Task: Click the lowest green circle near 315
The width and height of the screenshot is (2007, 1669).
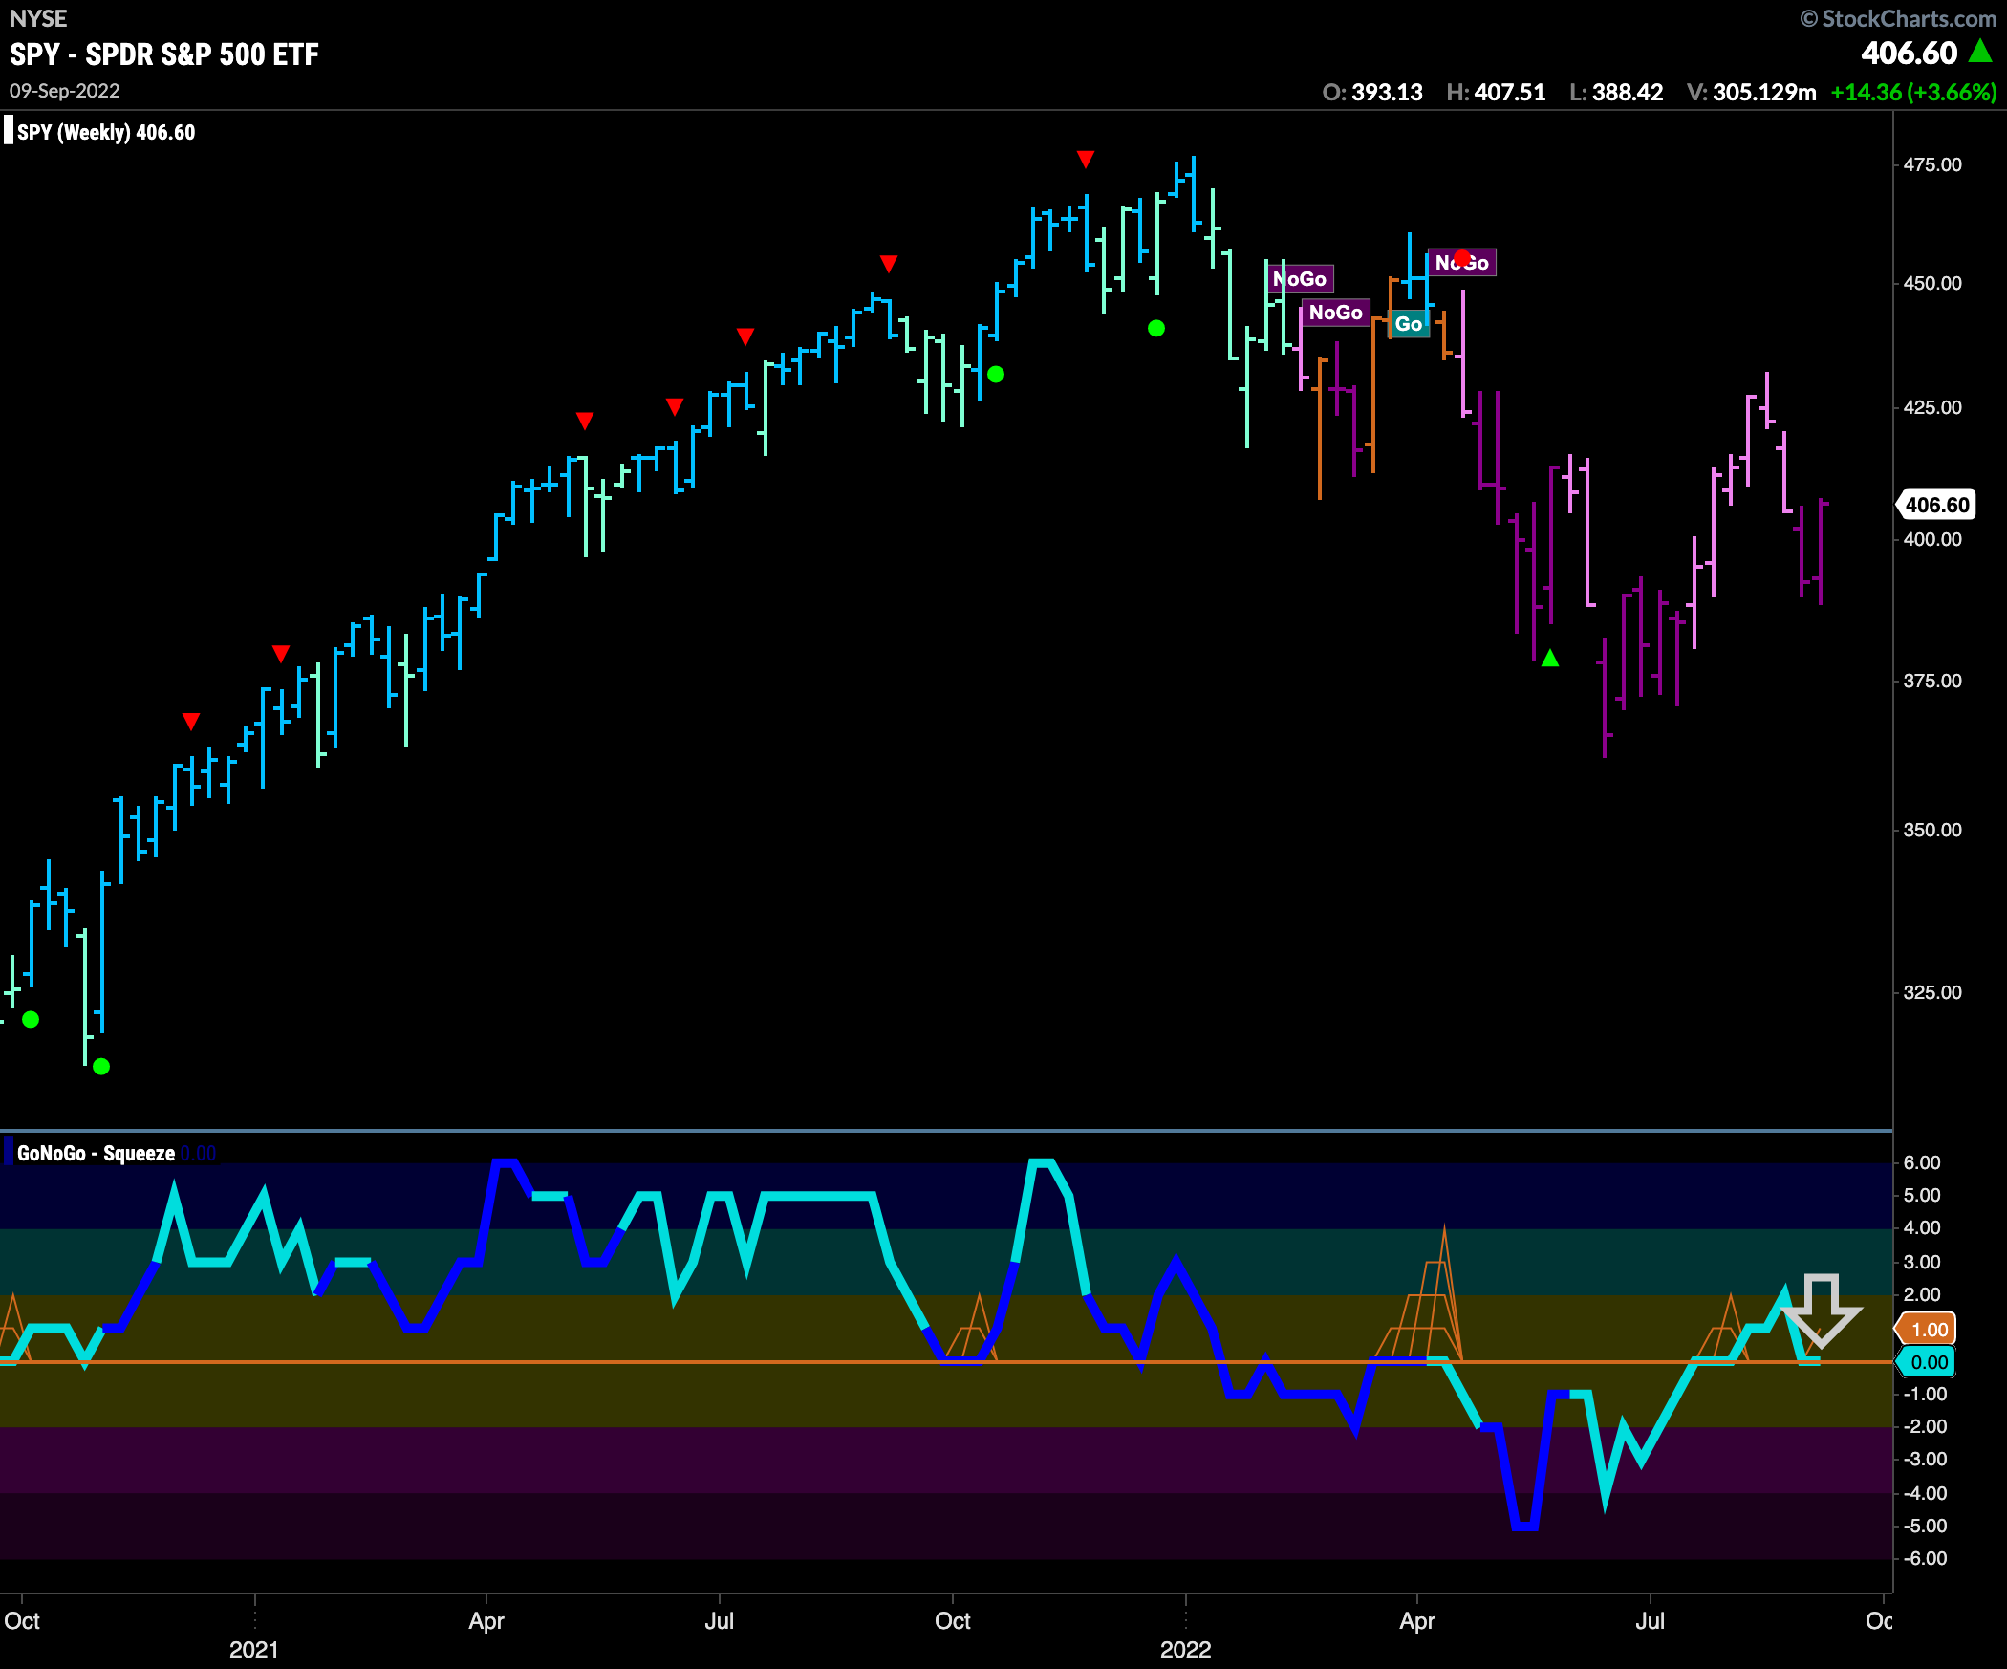Action: coord(101,1066)
